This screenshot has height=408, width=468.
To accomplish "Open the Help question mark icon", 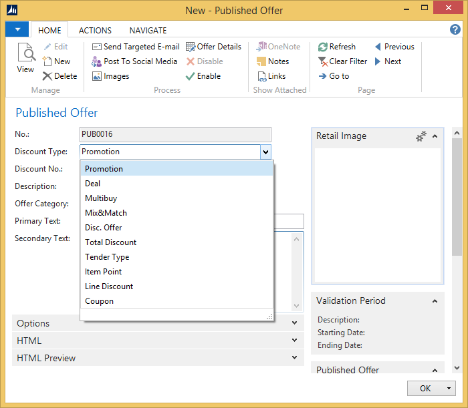I will 455,29.
